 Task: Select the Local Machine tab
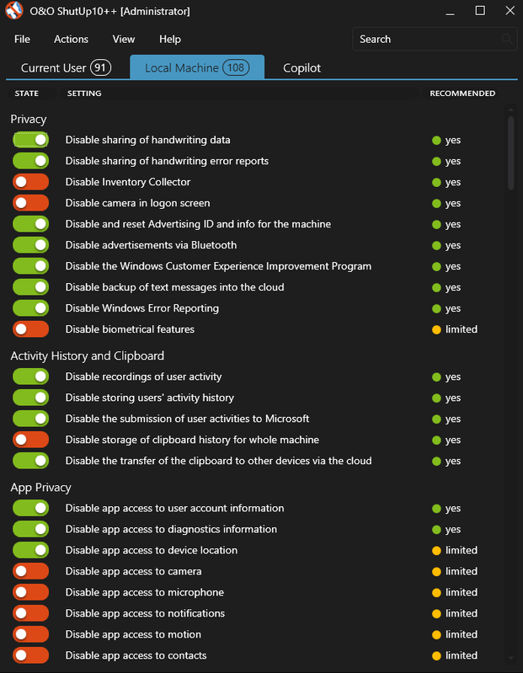tap(197, 67)
